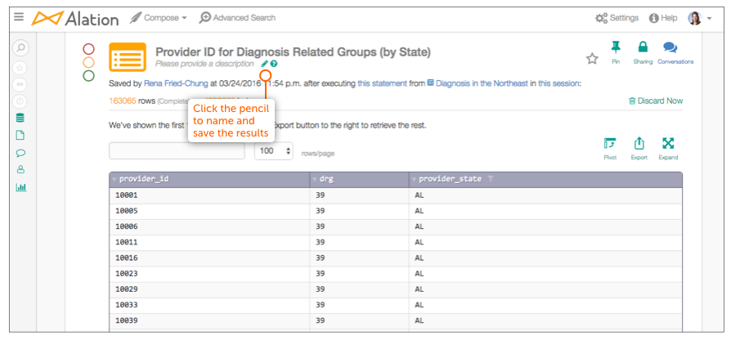The width and height of the screenshot is (740, 345).
Task: Click the Expand arrows icon
Action: click(x=668, y=143)
